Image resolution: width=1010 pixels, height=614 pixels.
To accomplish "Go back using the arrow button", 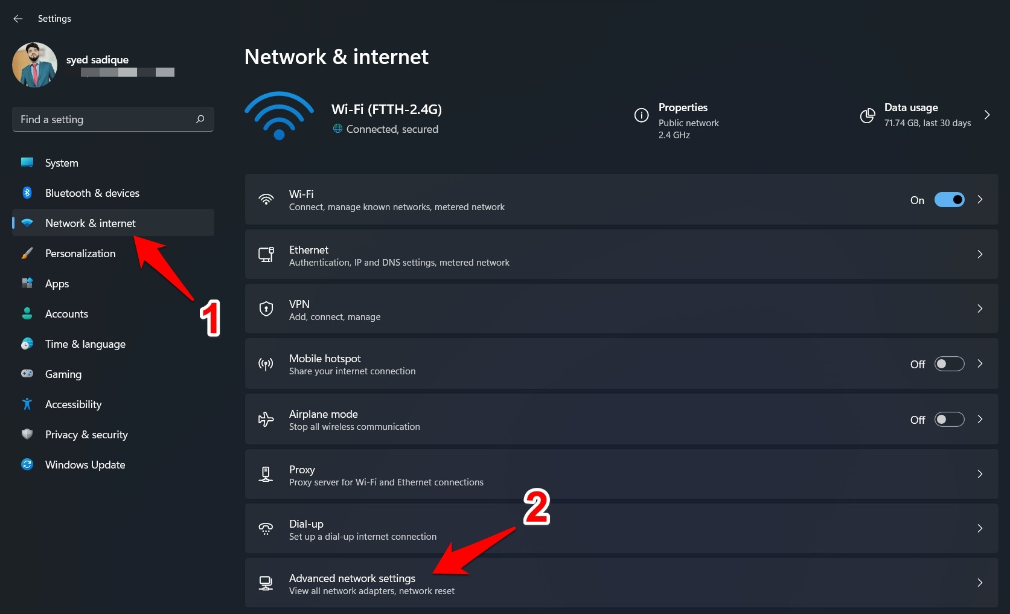I will click(x=18, y=18).
